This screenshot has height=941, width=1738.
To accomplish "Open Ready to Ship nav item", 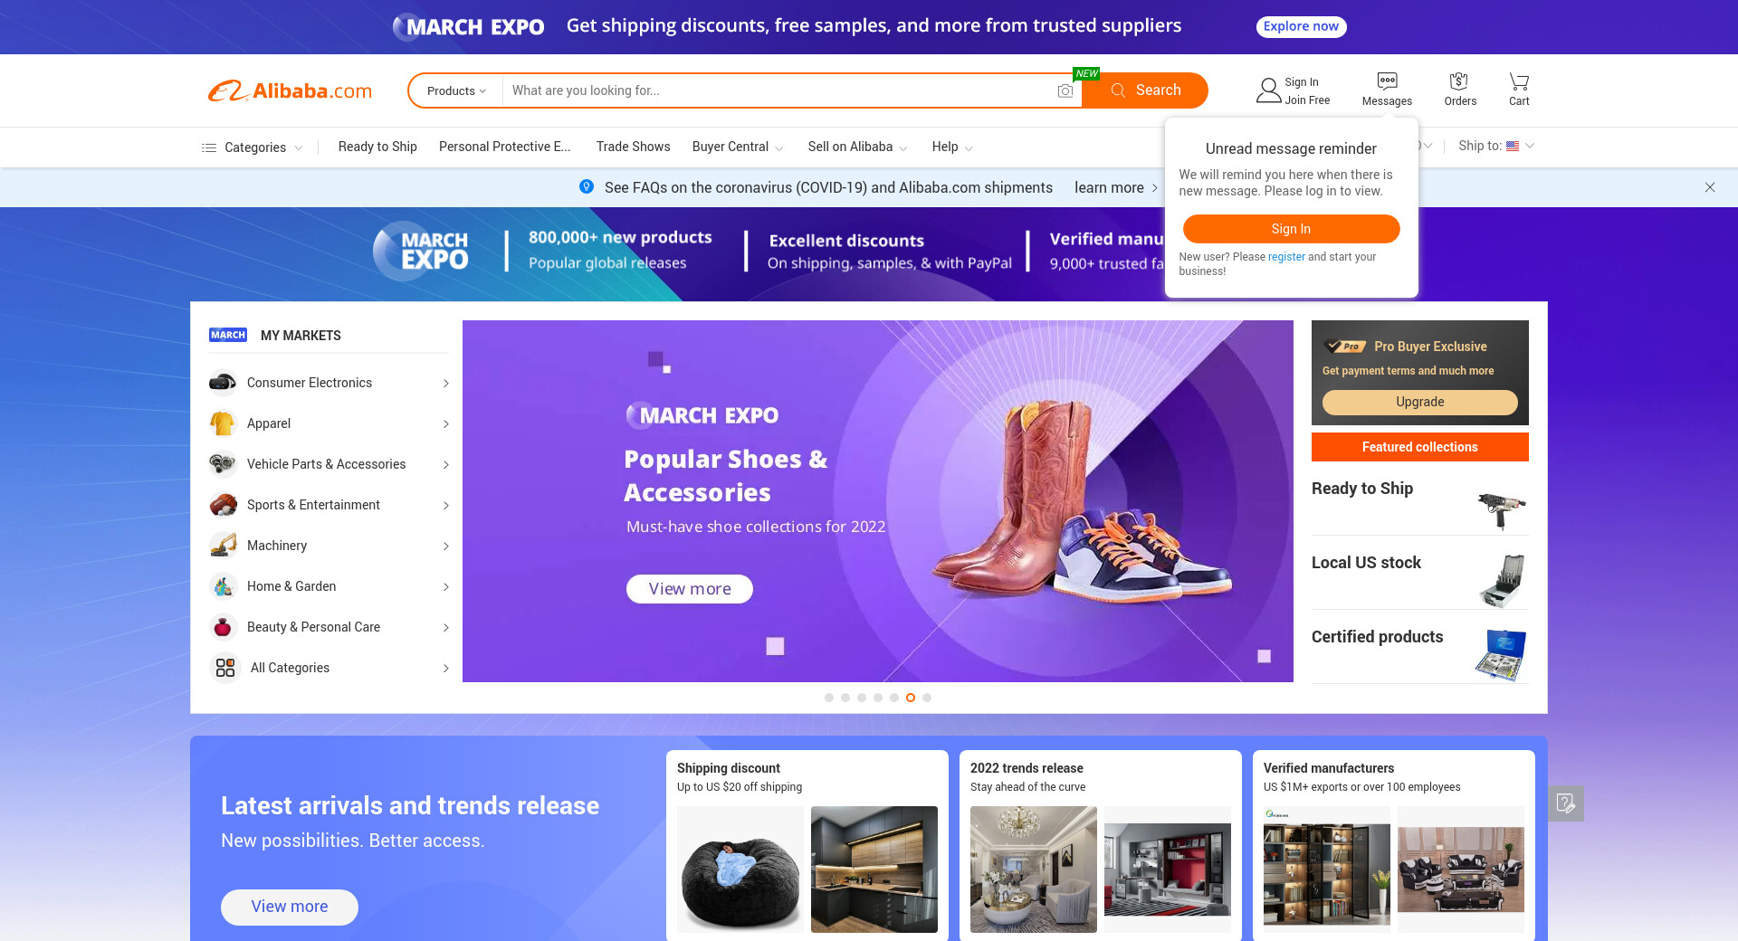I will [377, 147].
